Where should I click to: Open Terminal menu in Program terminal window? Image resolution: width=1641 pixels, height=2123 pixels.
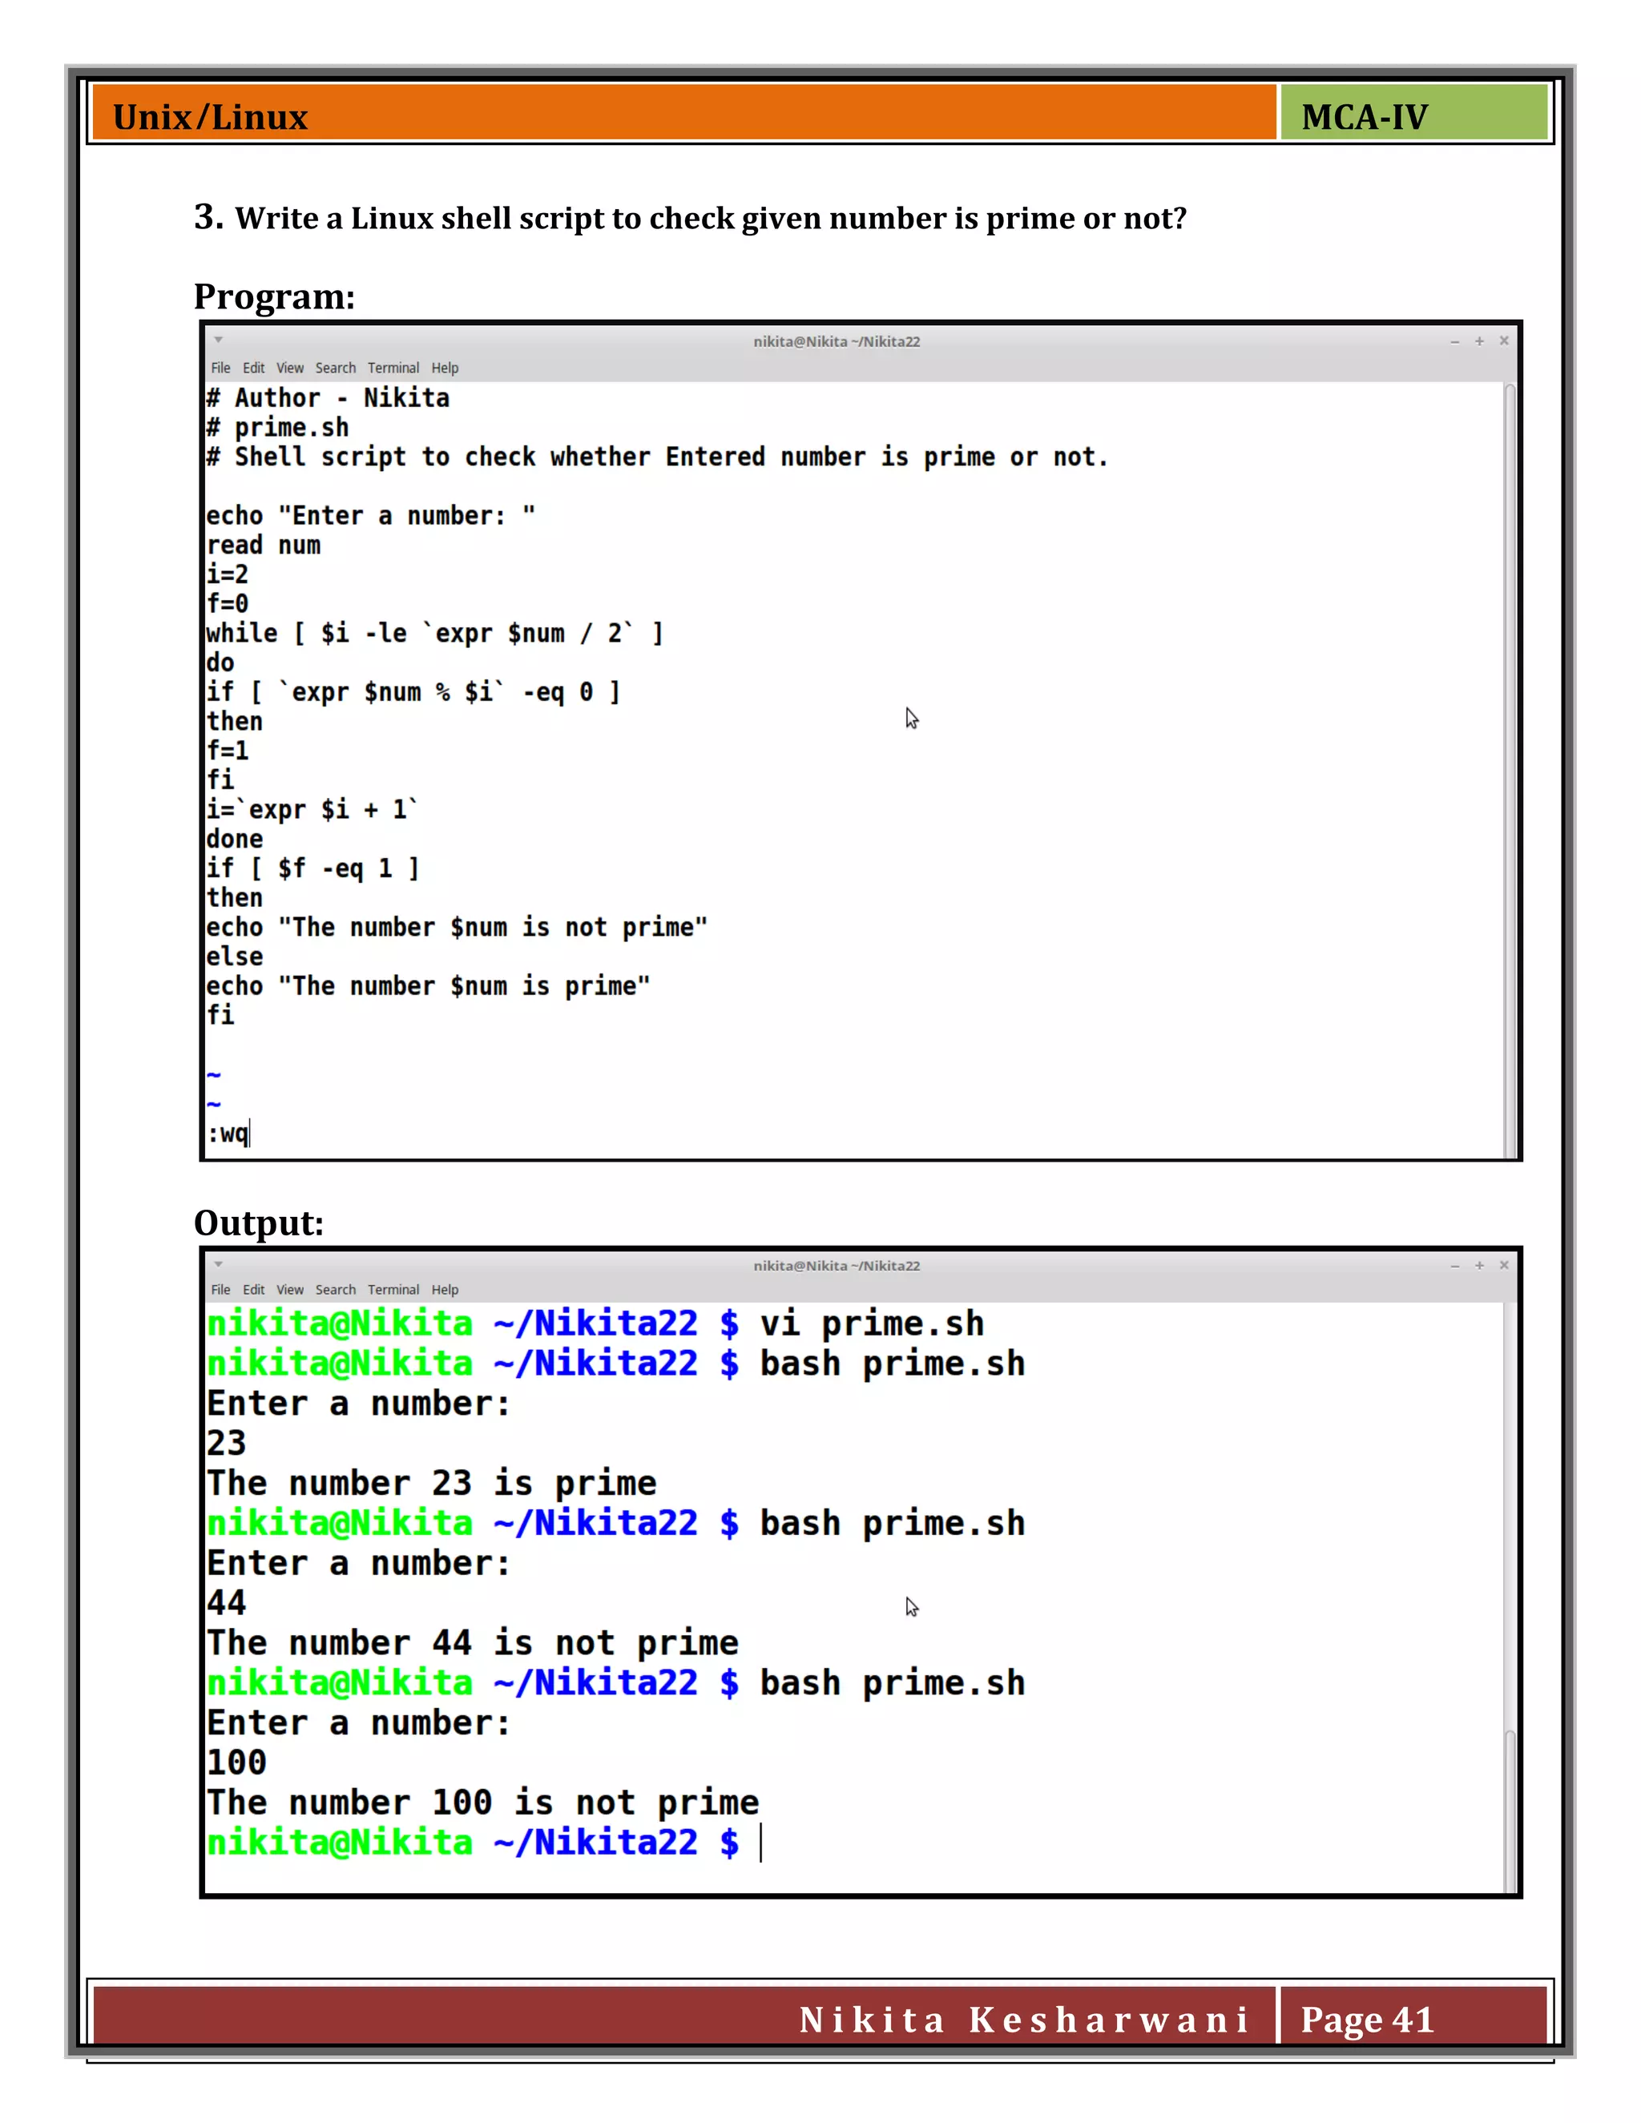coord(393,369)
